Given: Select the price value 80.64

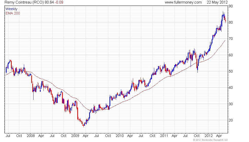Looking at the screenshot, I should pyautogui.click(x=49, y=2).
